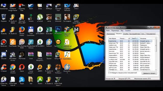The width and height of the screenshot is (163, 91).
Task: Open the µTorrent desktop icon
Action: click(40, 18)
